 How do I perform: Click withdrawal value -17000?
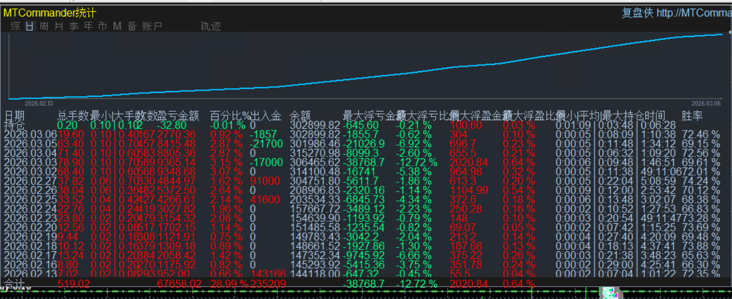click(x=266, y=162)
